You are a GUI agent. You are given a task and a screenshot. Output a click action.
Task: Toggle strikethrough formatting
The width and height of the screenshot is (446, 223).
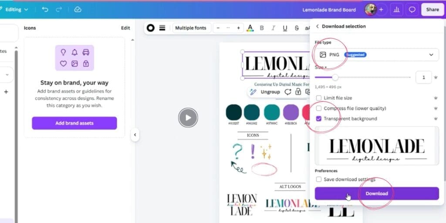coord(297,28)
